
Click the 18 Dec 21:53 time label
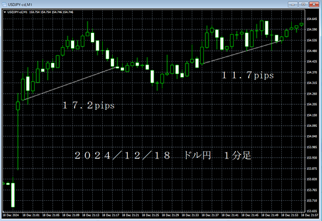click(x=290, y=215)
